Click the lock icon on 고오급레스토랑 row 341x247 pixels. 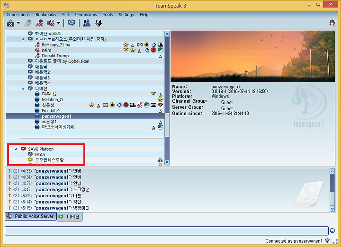tap(160, 160)
